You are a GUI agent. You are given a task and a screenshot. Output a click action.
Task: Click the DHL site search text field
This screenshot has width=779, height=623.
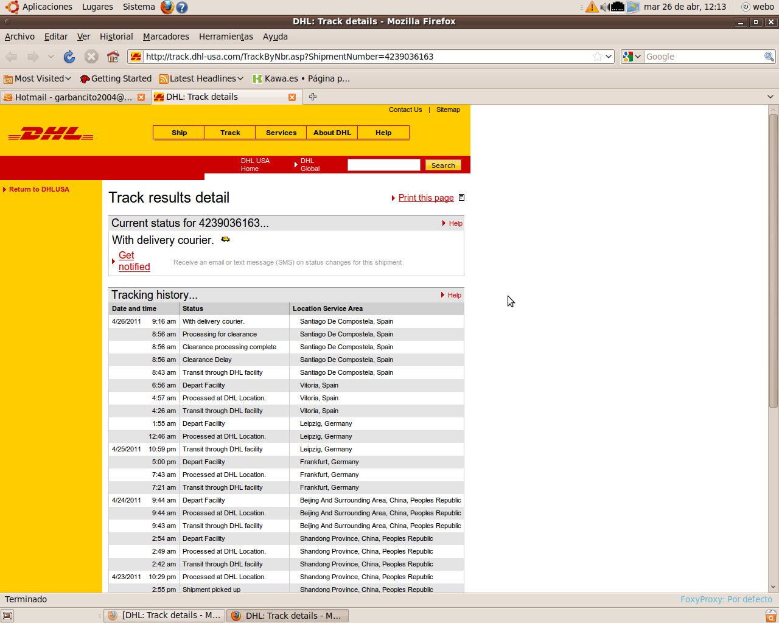point(383,165)
